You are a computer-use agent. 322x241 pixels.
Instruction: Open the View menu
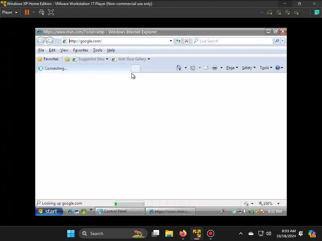(x=64, y=50)
